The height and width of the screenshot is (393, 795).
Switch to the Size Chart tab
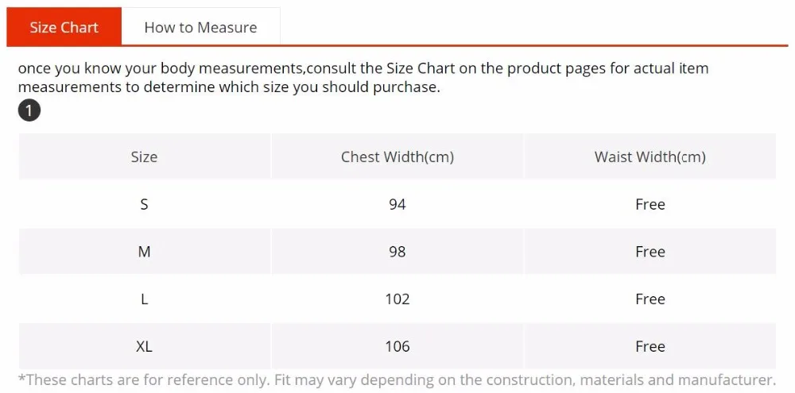pyautogui.click(x=64, y=27)
